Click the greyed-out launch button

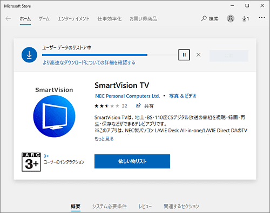point(229,56)
